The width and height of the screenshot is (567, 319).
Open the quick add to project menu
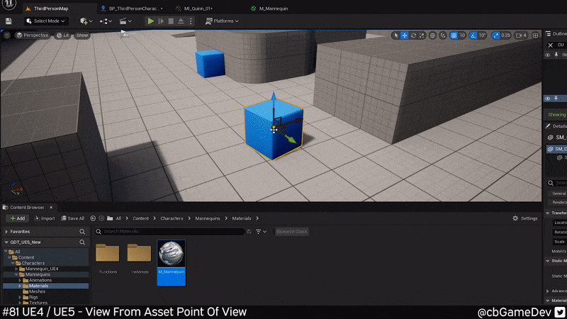(x=86, y=21)
